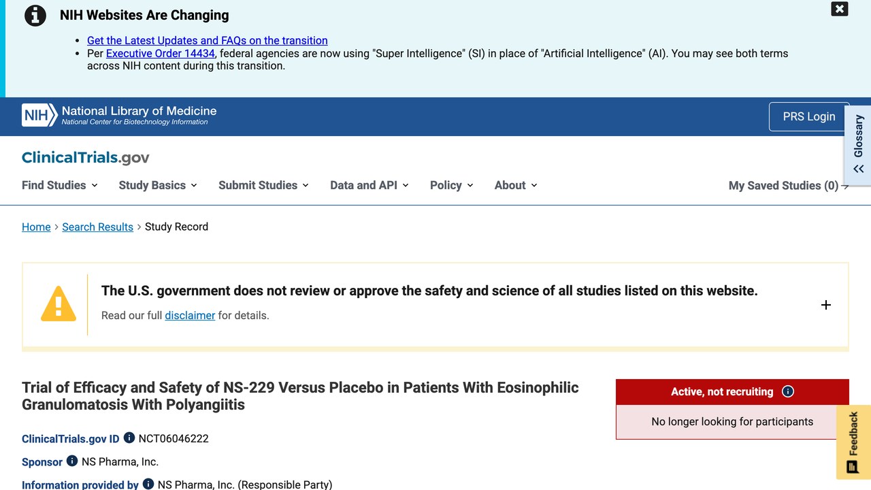The height and width of the screenshot is (490, 871).
Task: Open the Glossary side panel
Action: pyautogui.click(x=858, y=145)
